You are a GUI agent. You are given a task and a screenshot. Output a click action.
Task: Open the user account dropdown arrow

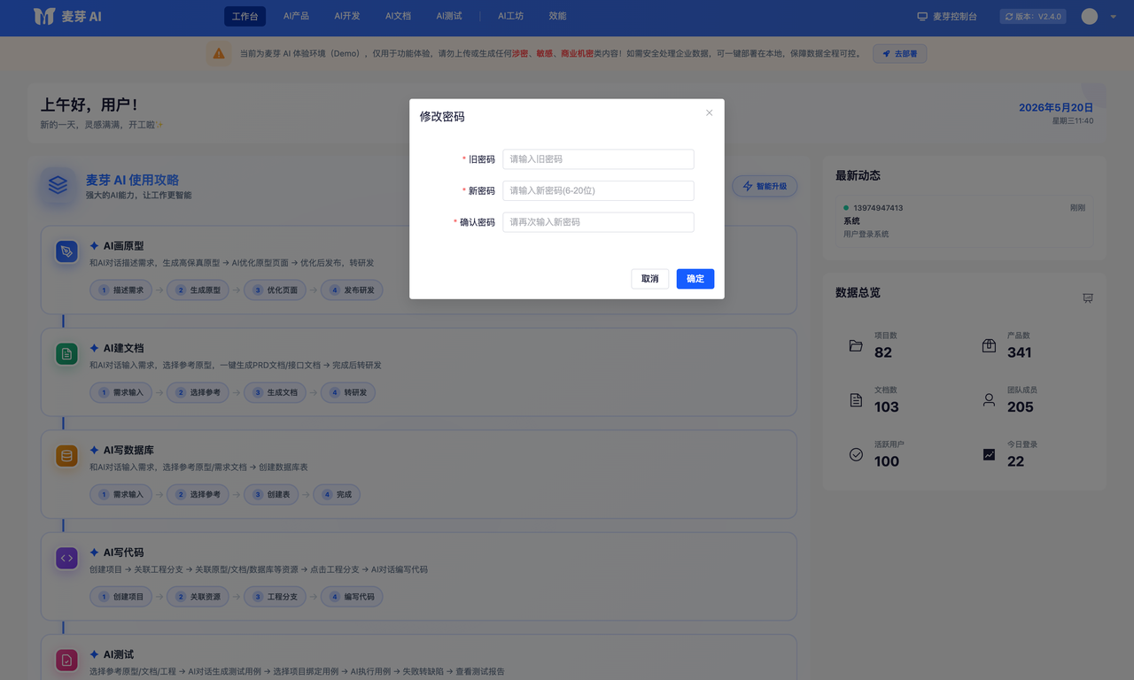click(1113, 16)
